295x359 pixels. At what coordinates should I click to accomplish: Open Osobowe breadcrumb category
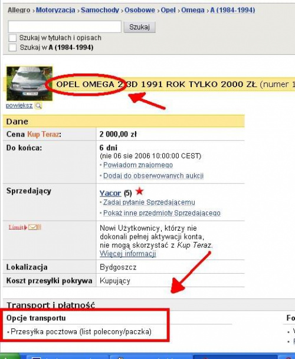pyautogui.click(x=140, y=10)
